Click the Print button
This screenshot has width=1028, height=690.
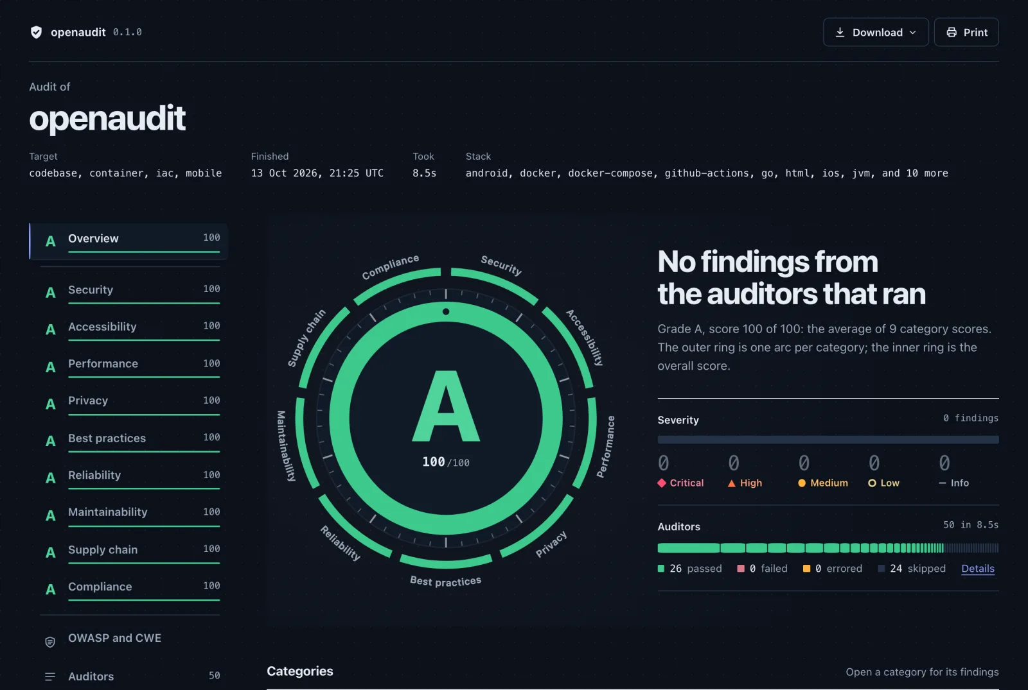click(966, 32)
